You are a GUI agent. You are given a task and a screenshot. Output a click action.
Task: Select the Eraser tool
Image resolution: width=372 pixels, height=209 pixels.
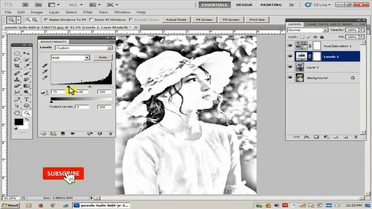pyautogui.click(x=17, y=86)
